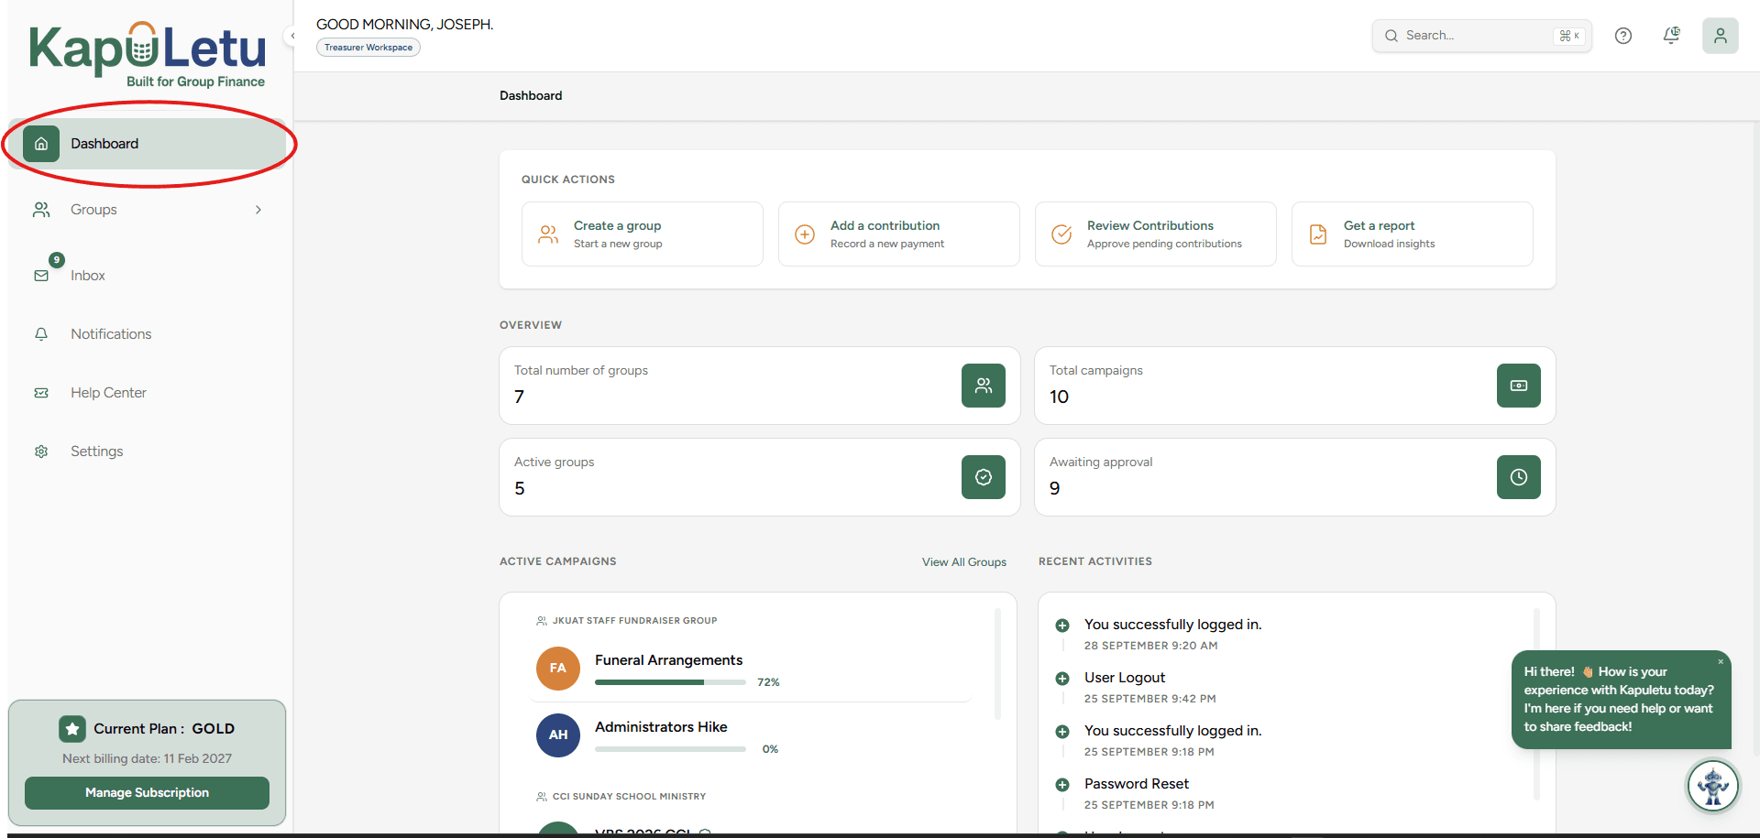1760x838 pixels.
Task: Open the Kapuletu chatbot robot icon
Action: pos(1713,786)
